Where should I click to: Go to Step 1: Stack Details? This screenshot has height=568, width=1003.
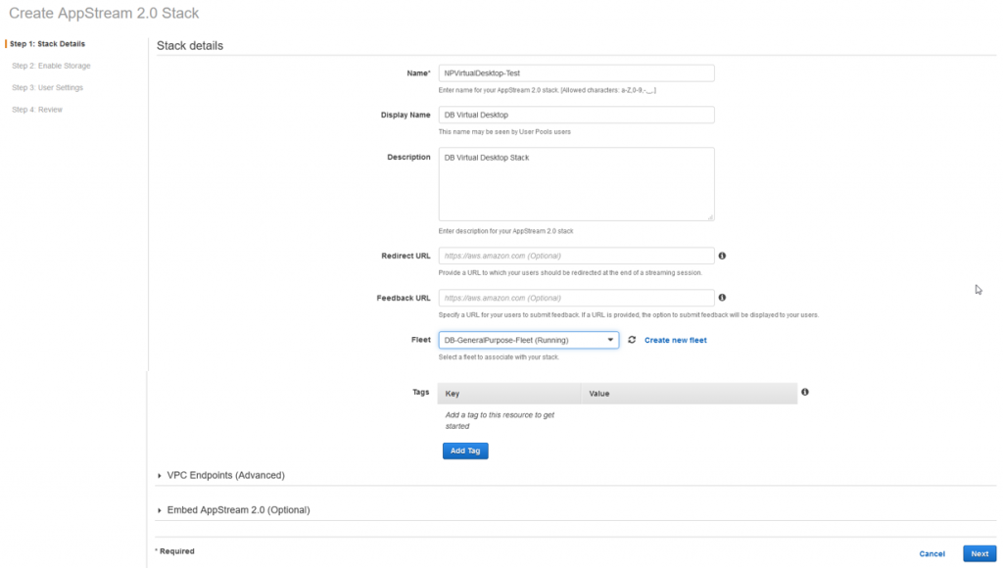[x=47, y=43]
